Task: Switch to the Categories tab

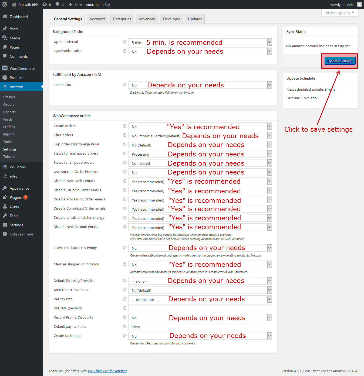Action: point(122,19)
